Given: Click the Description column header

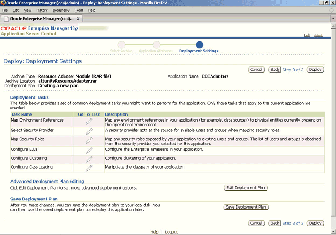Looking at the screenshot, I should [x=116, y=114].
